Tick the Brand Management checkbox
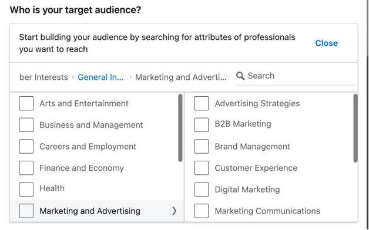This screenshot has width=369, height=230. coord(202,146)
